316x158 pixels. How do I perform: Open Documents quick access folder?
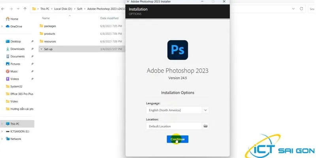pos(15,56)
